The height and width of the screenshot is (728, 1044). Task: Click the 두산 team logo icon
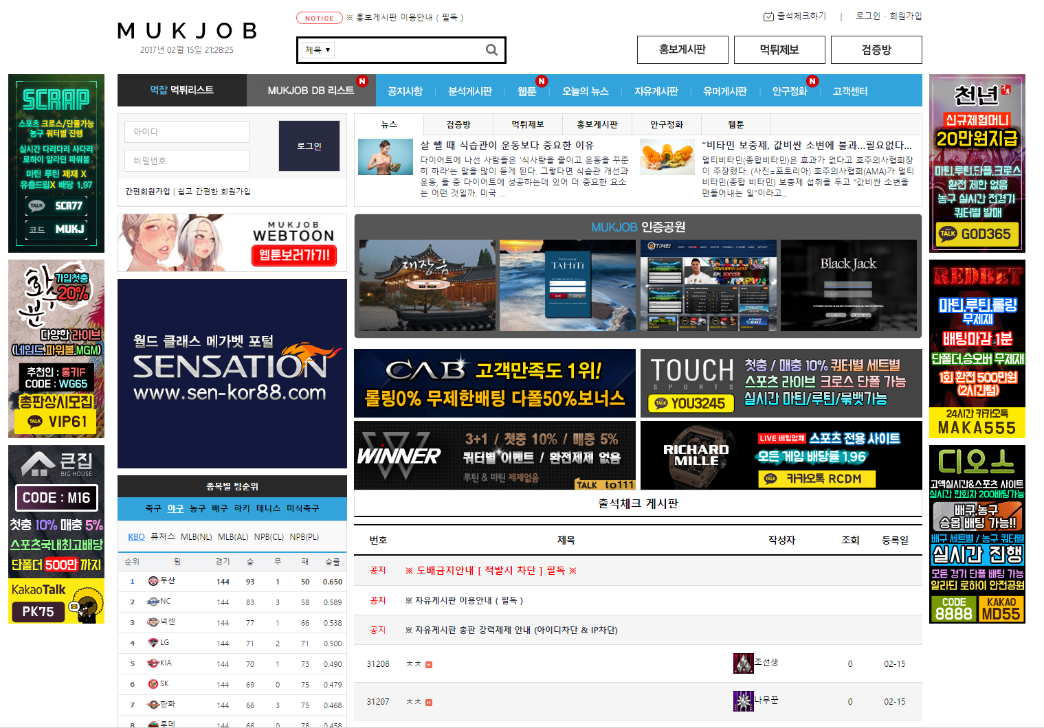coord(153,581)
